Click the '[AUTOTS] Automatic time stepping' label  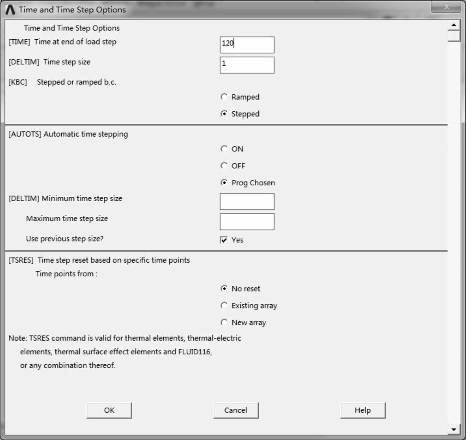tap(68, 134)
